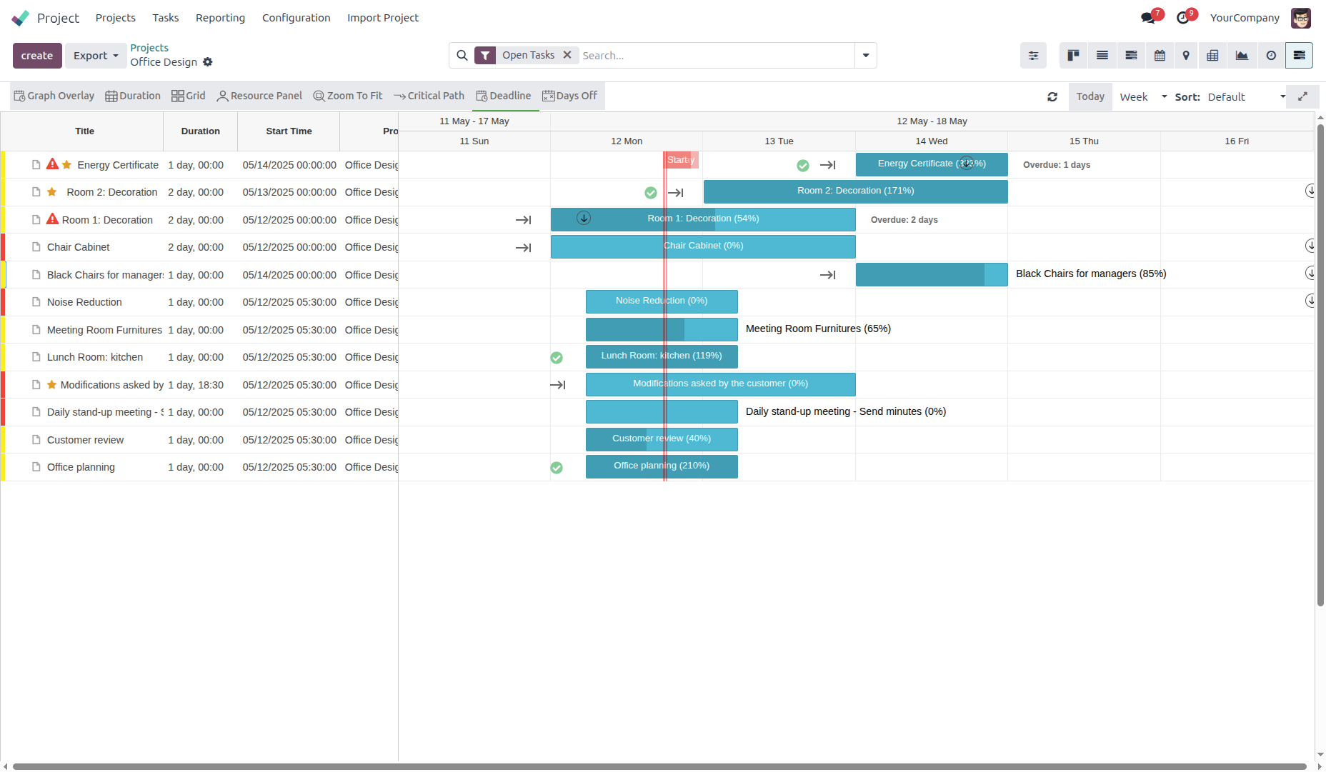Screen dimensions: 1326x772
Task: Open the Calendar view
Action: click(x=1160, y=56)
